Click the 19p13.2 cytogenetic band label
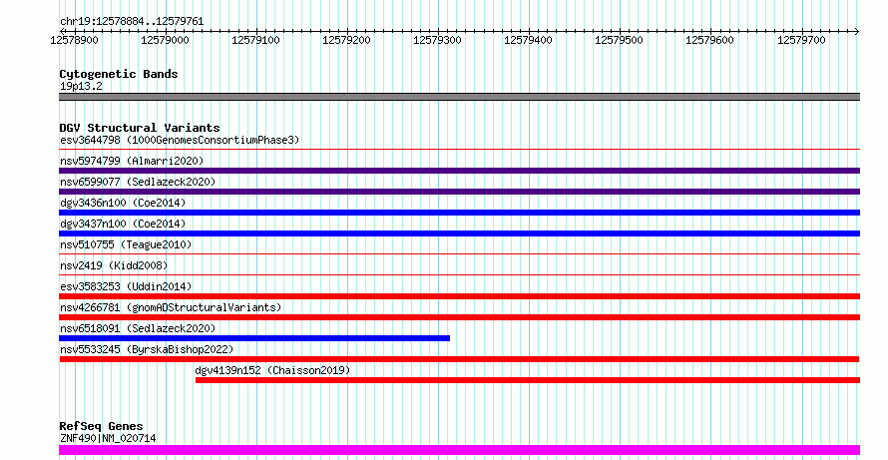Image resolution: width=888 pixels, height=460 pixels. [81, 86]
